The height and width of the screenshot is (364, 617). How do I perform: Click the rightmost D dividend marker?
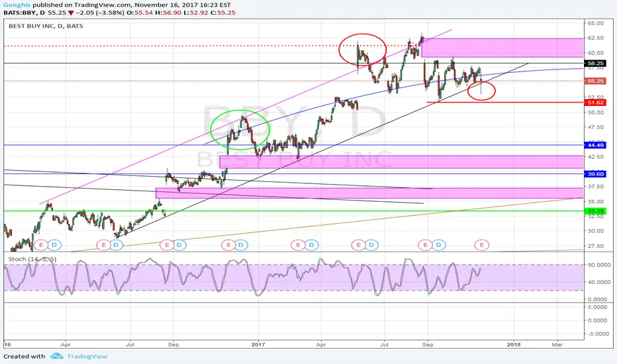point(438,245)
